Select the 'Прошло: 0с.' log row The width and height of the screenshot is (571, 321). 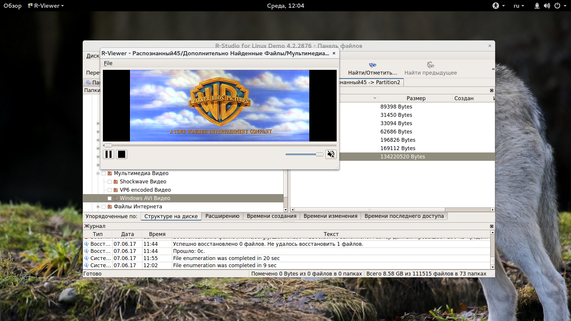tap(287, 251)
